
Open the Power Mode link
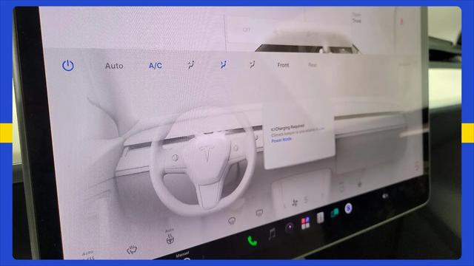tap(281, 140)
